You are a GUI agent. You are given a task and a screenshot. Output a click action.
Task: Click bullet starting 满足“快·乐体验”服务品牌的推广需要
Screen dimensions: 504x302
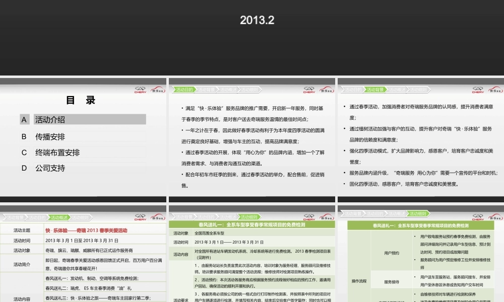click(x=253, y=114)
